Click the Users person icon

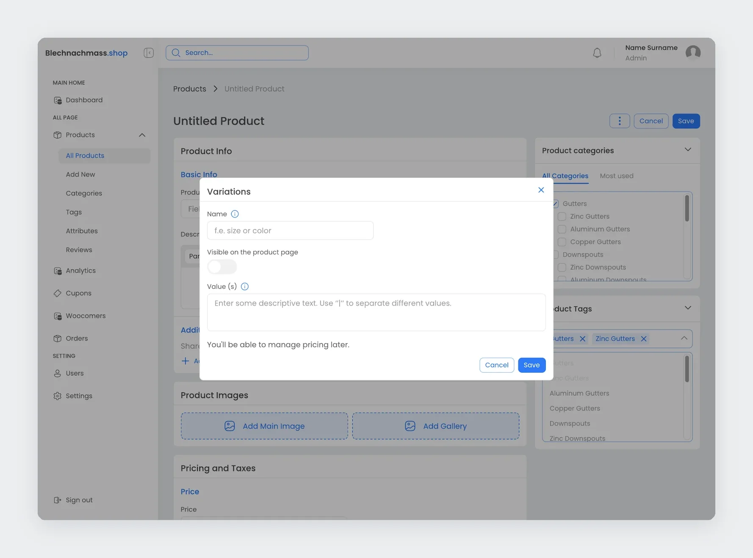click(x=58, y=373)
